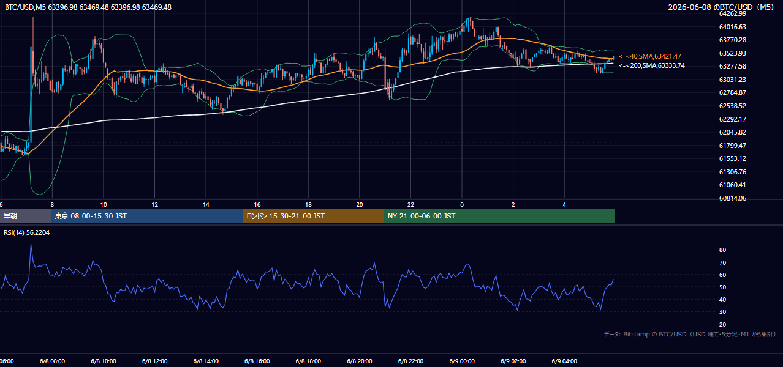Click price axis label 64262.99
The image size is (783, 367).
[732, 13]
